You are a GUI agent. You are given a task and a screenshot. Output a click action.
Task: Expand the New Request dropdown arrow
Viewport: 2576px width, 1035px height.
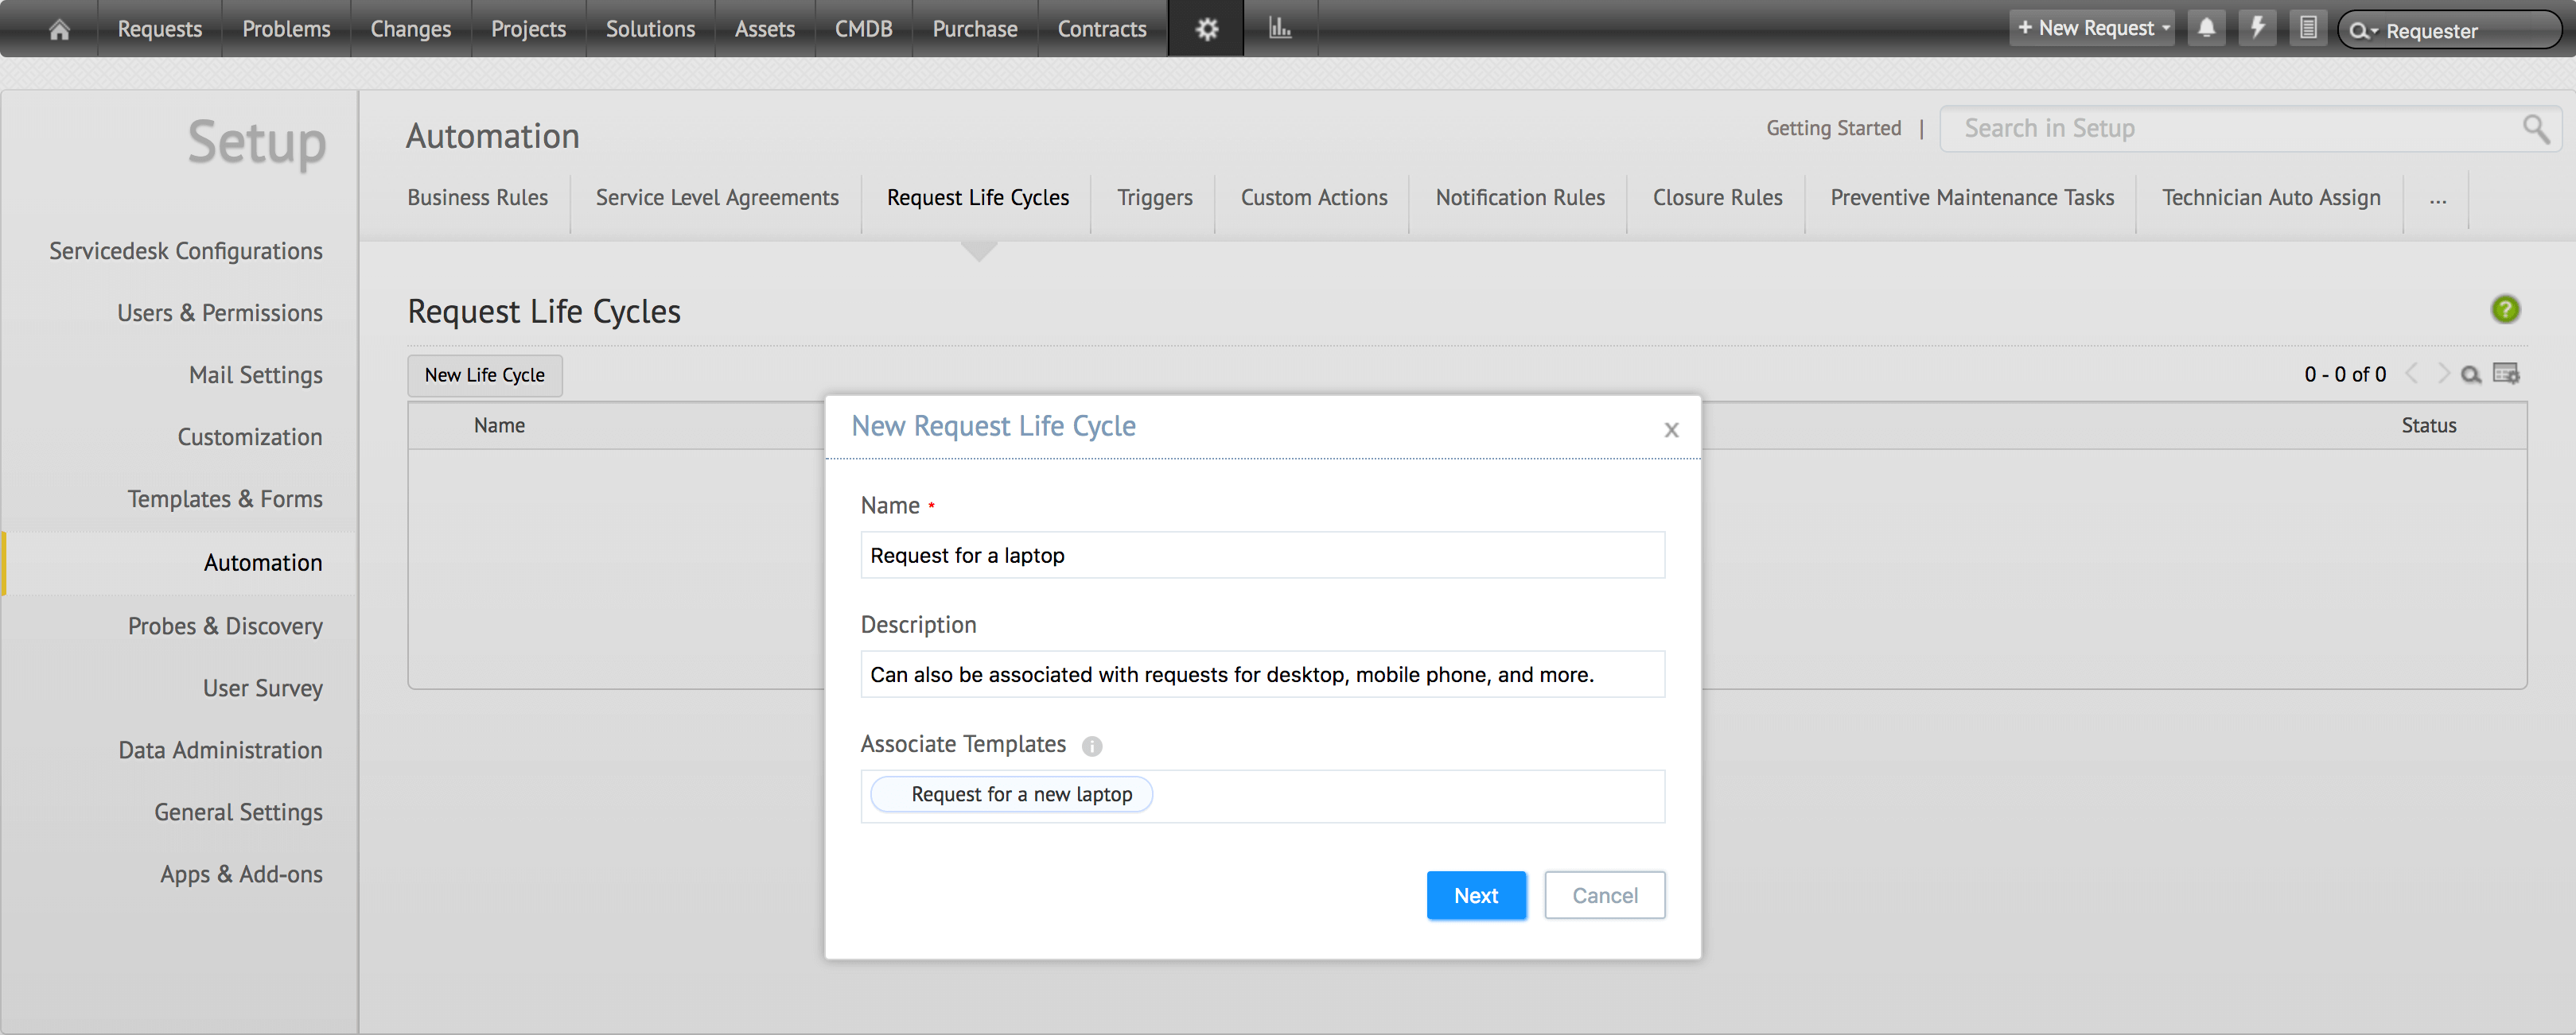tap(2167, 29)
